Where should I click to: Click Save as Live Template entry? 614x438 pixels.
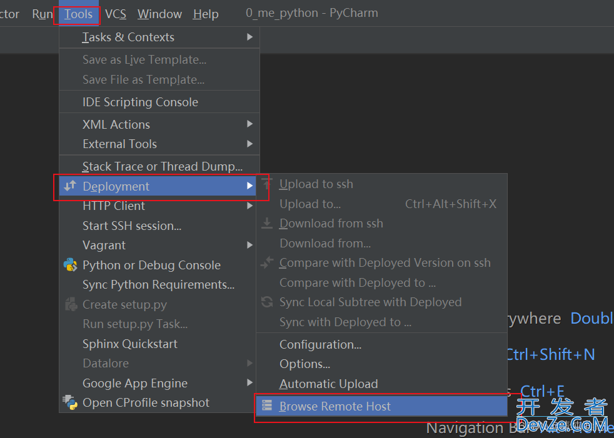[159, 60]
